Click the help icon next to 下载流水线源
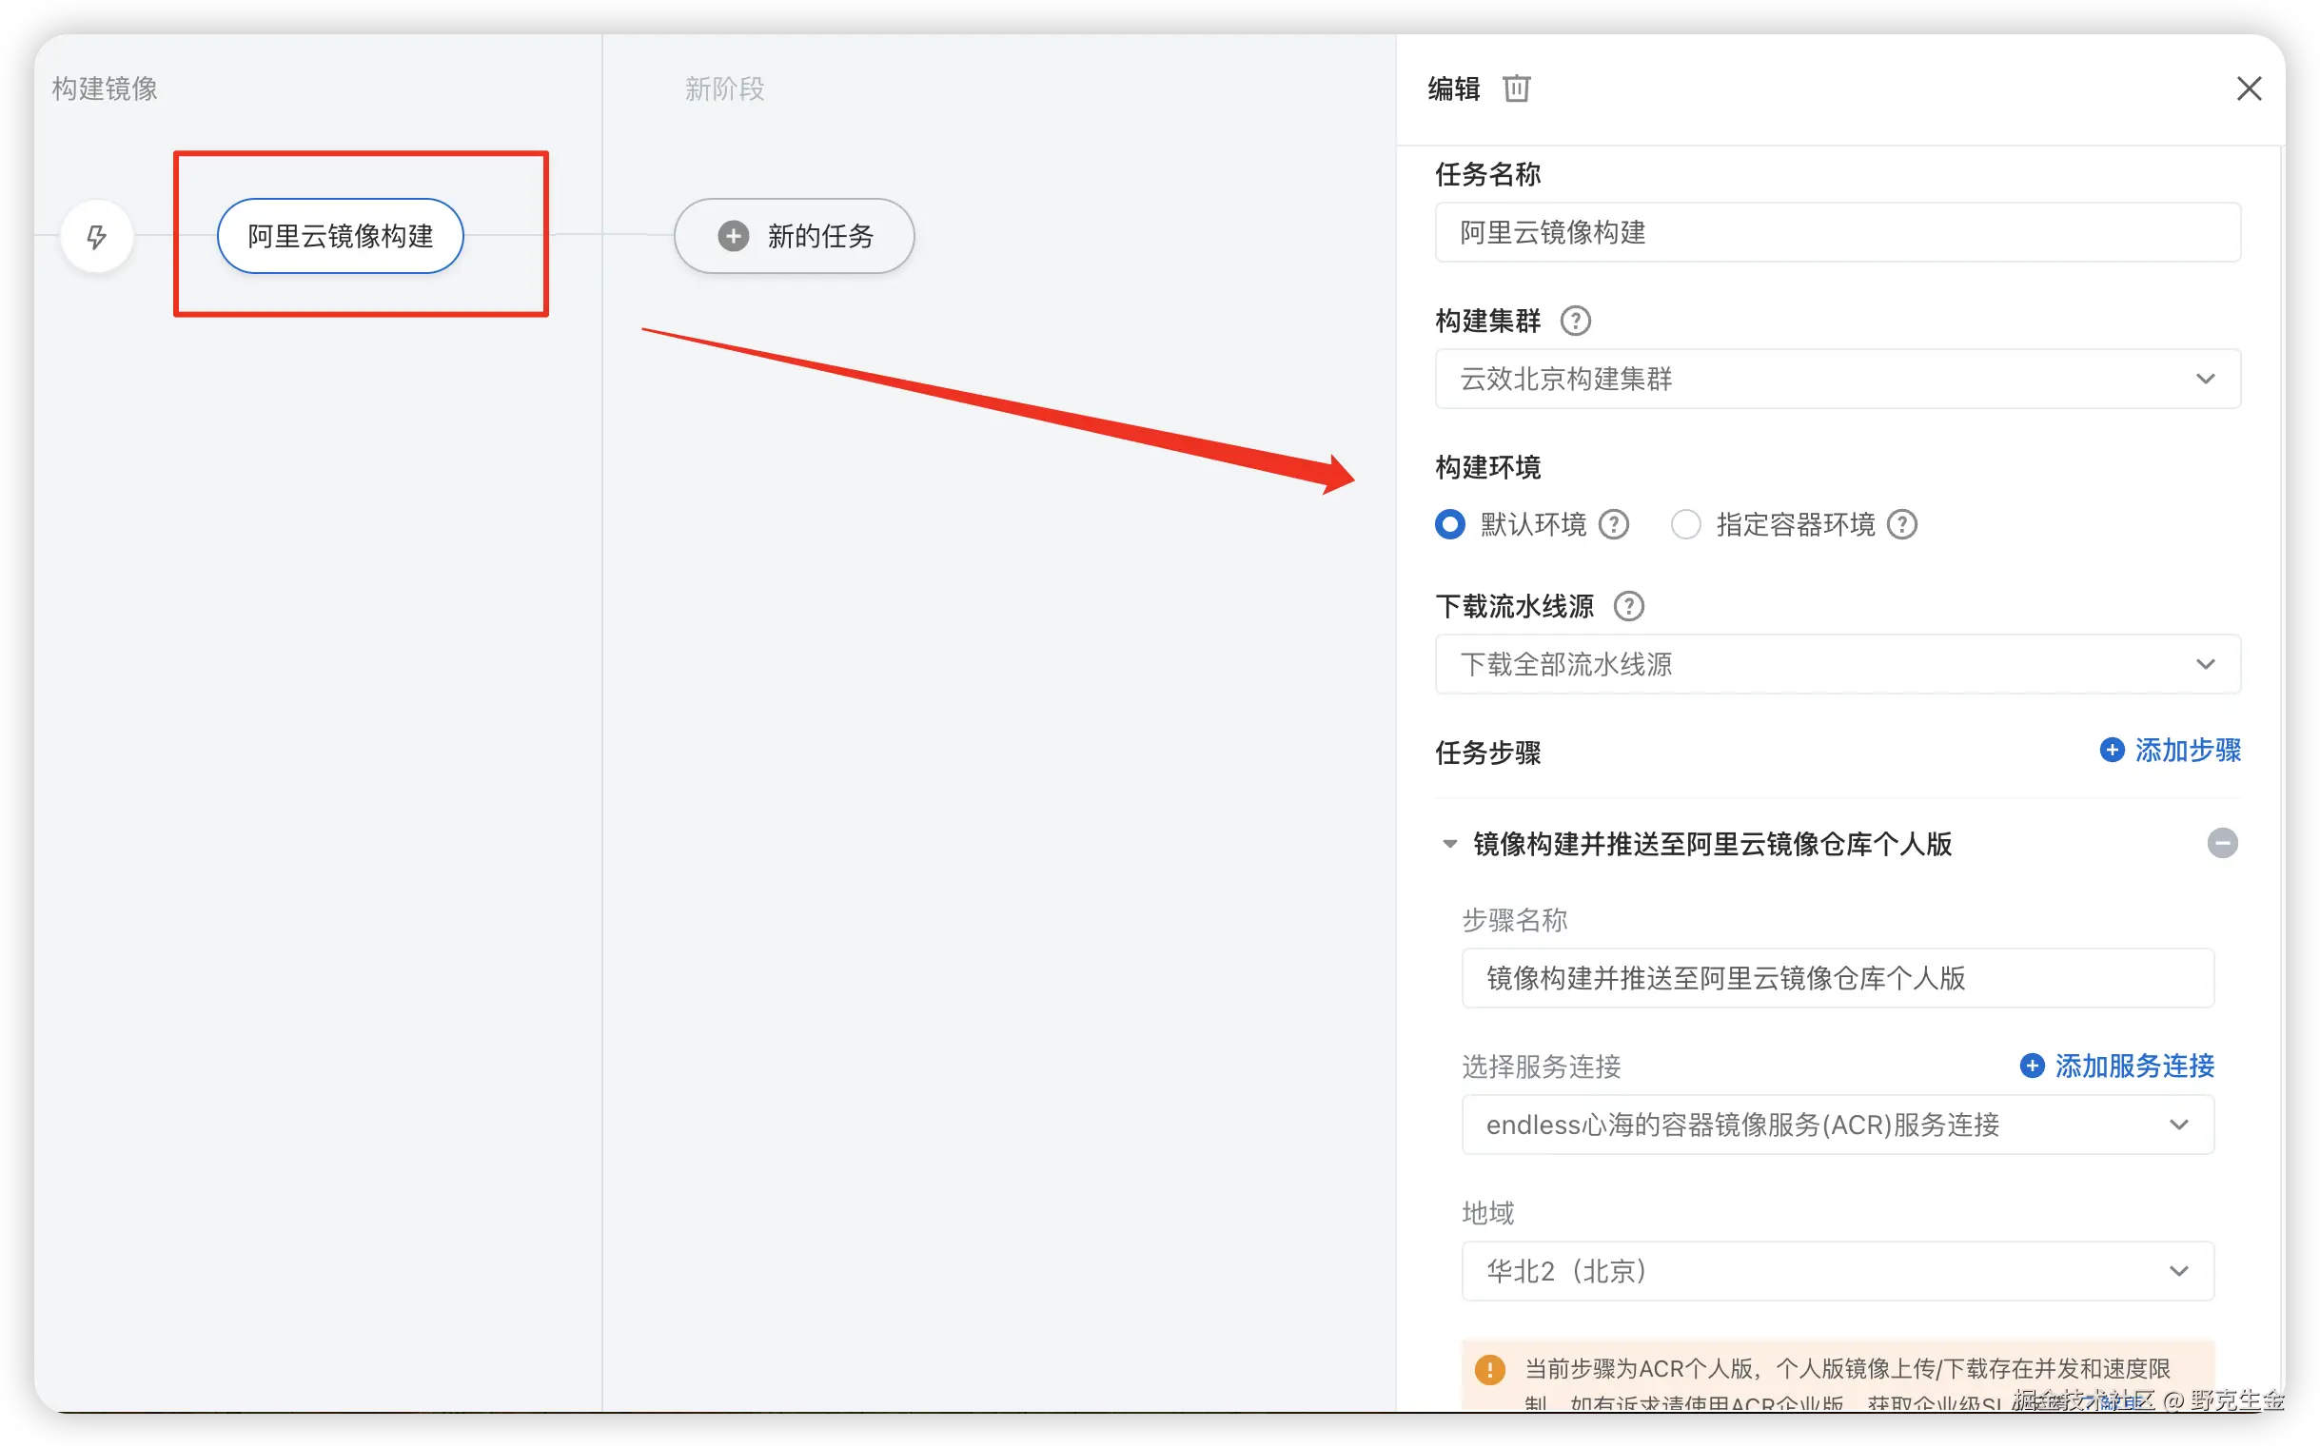The width and height of the screenshot is (2320, 1448). (1628, 606)
